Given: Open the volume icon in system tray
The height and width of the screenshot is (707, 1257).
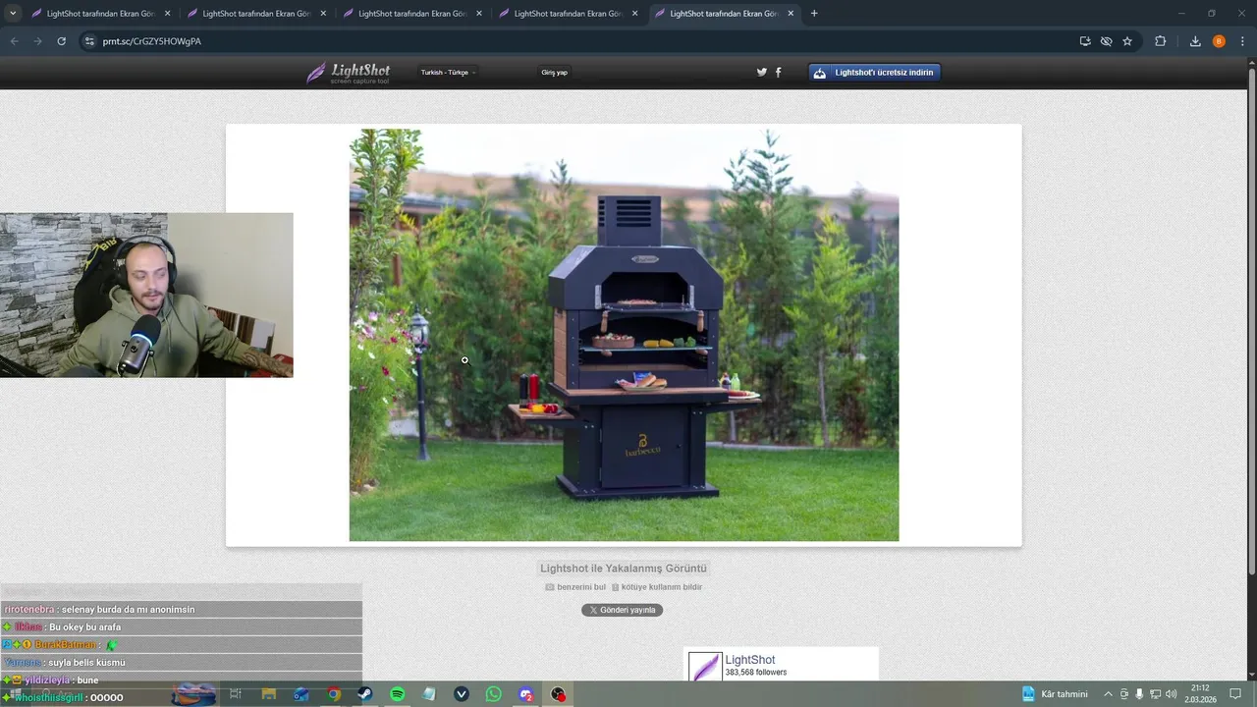Looking at the screenshot, I should [x=1171, y=694].
